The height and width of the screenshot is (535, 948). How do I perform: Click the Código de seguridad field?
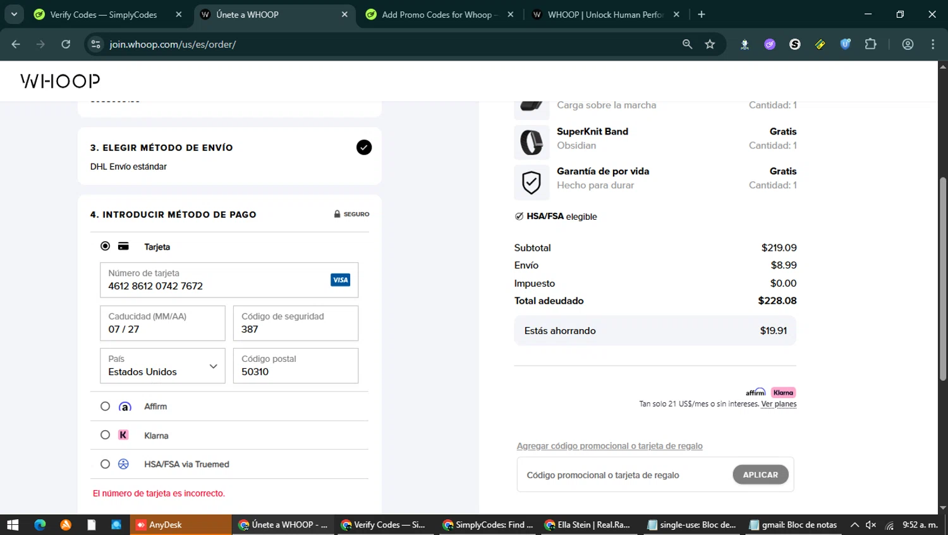tap(296, 323)
